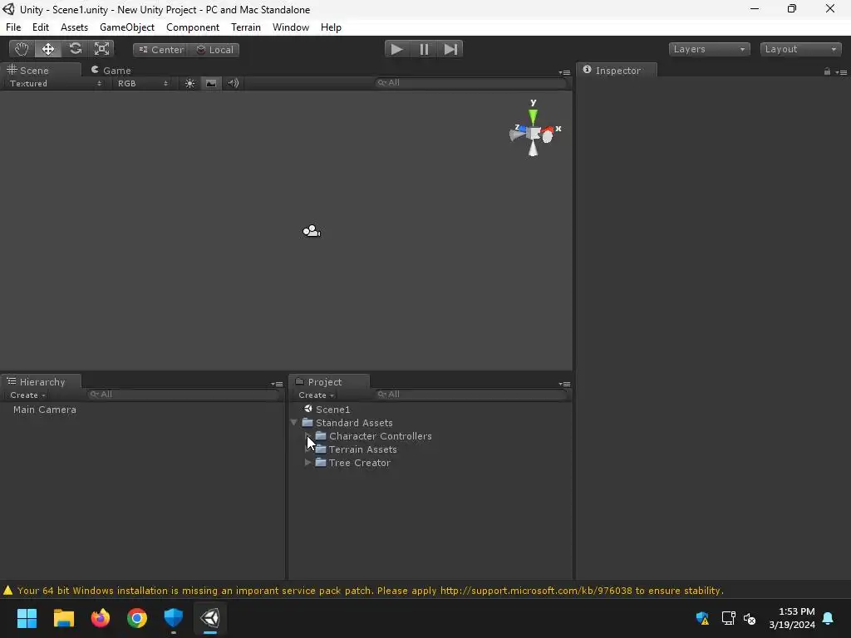Click the service pack warning message
This screenshot has width=851, height=638.
370,591
